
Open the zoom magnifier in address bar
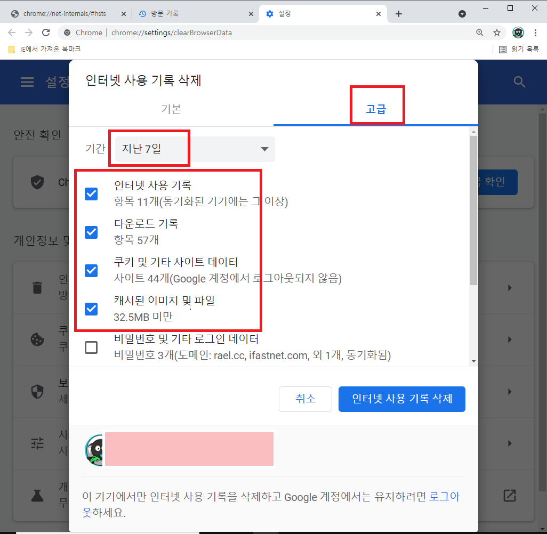[x=480, y=33]
